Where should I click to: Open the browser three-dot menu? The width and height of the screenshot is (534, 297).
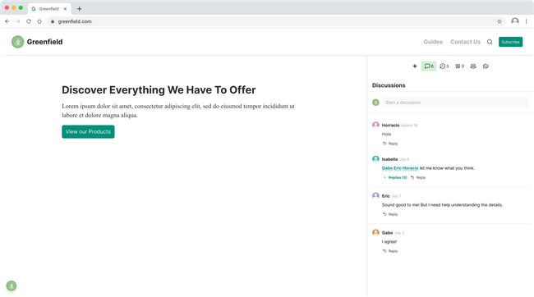pyautogui.click(x=526, y=21)
